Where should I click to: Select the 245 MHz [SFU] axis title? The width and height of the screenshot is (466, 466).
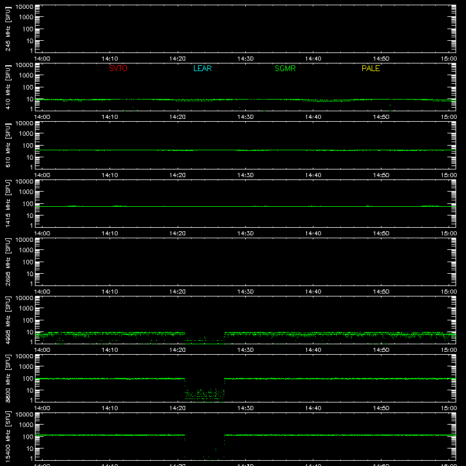point(8,29)
